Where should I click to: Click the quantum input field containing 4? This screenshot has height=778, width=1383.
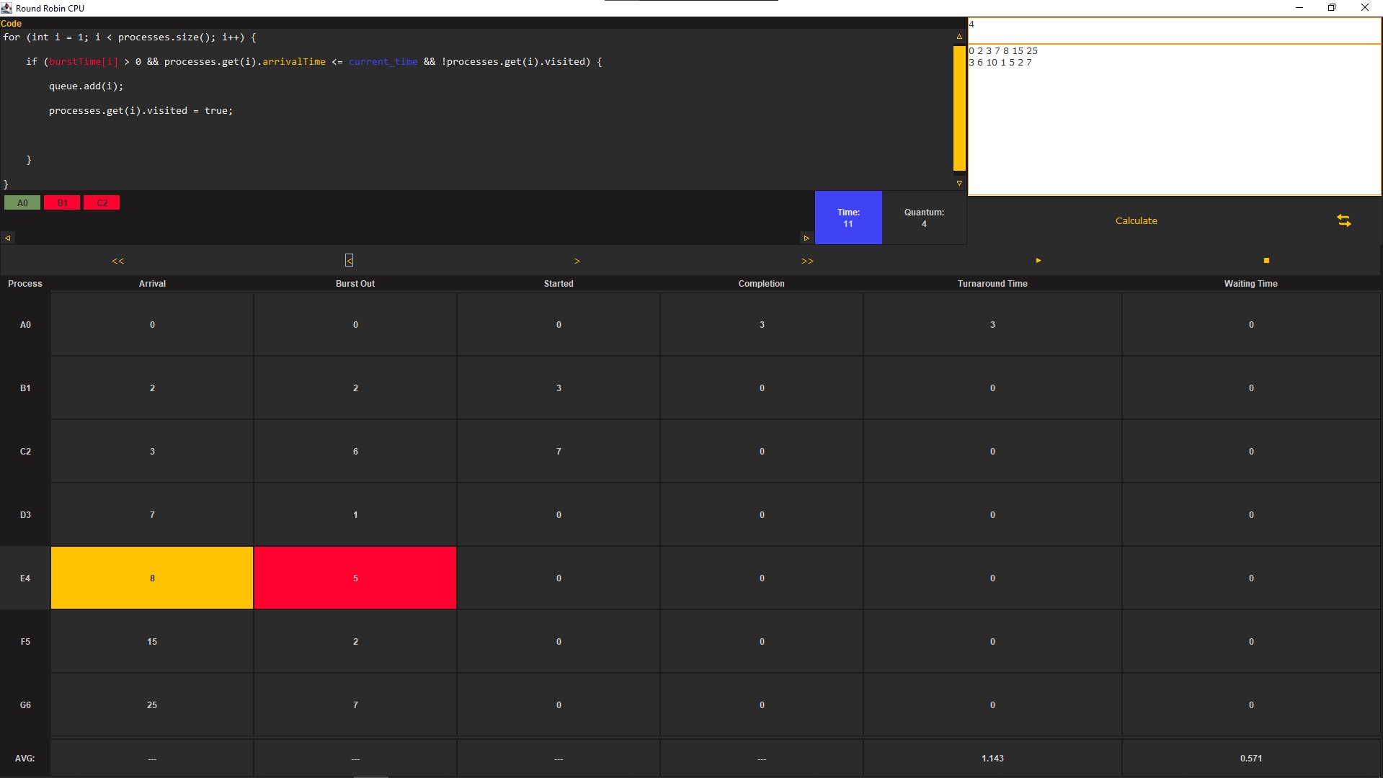pos(1174,30)
